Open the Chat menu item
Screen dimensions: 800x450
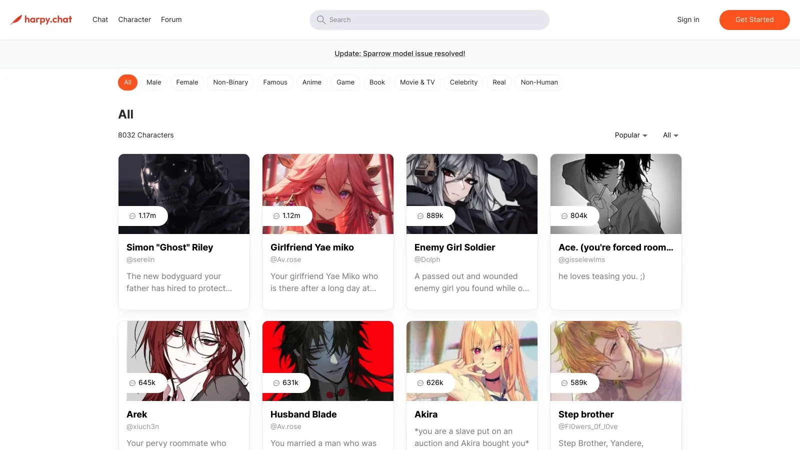(100, 19)
